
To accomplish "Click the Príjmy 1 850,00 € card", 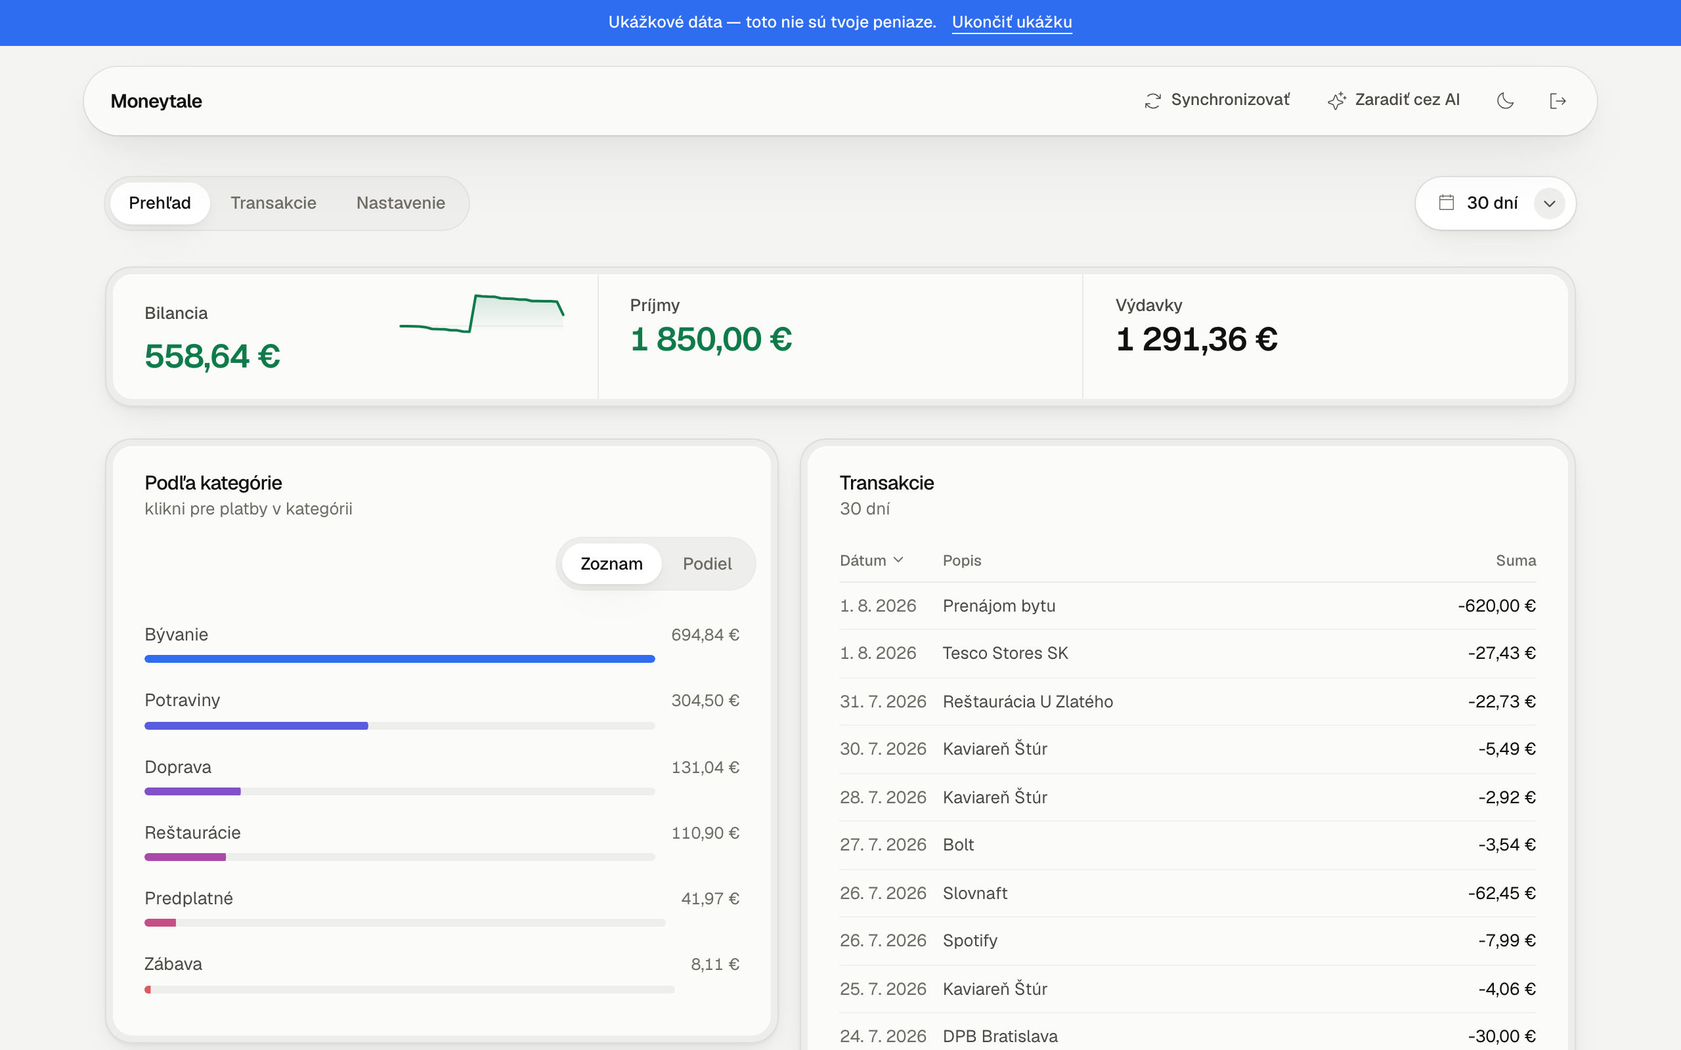I will (x=840, y=336).
